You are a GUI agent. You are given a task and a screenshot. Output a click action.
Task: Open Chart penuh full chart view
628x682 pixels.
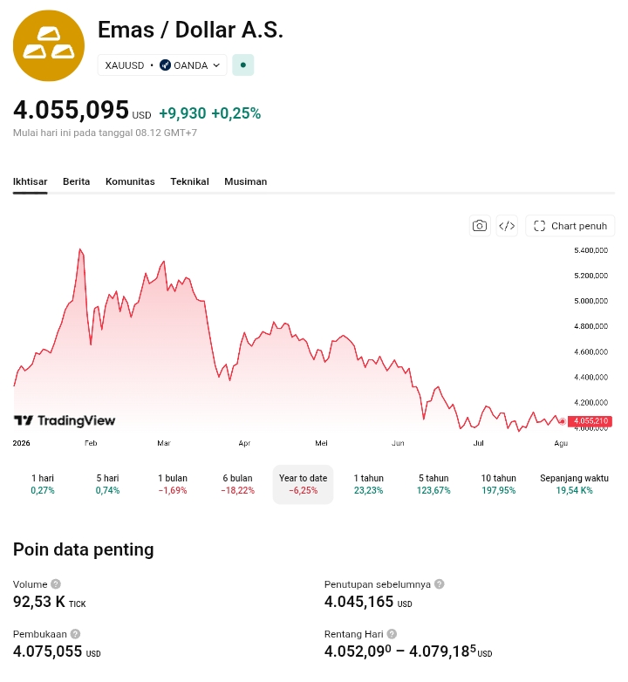point(570,226)
